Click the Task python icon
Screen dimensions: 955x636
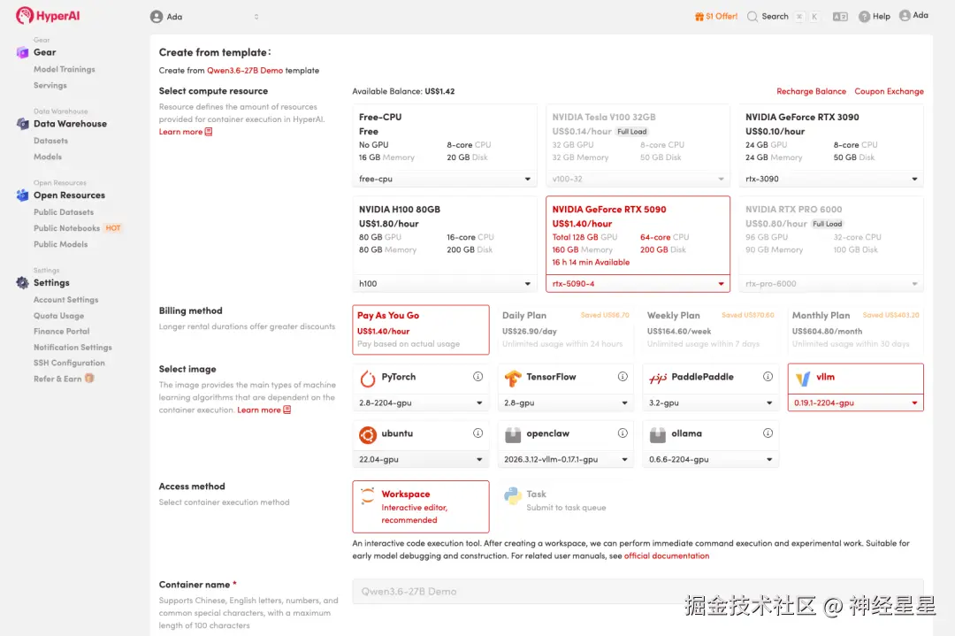click(x=513, y=495)
